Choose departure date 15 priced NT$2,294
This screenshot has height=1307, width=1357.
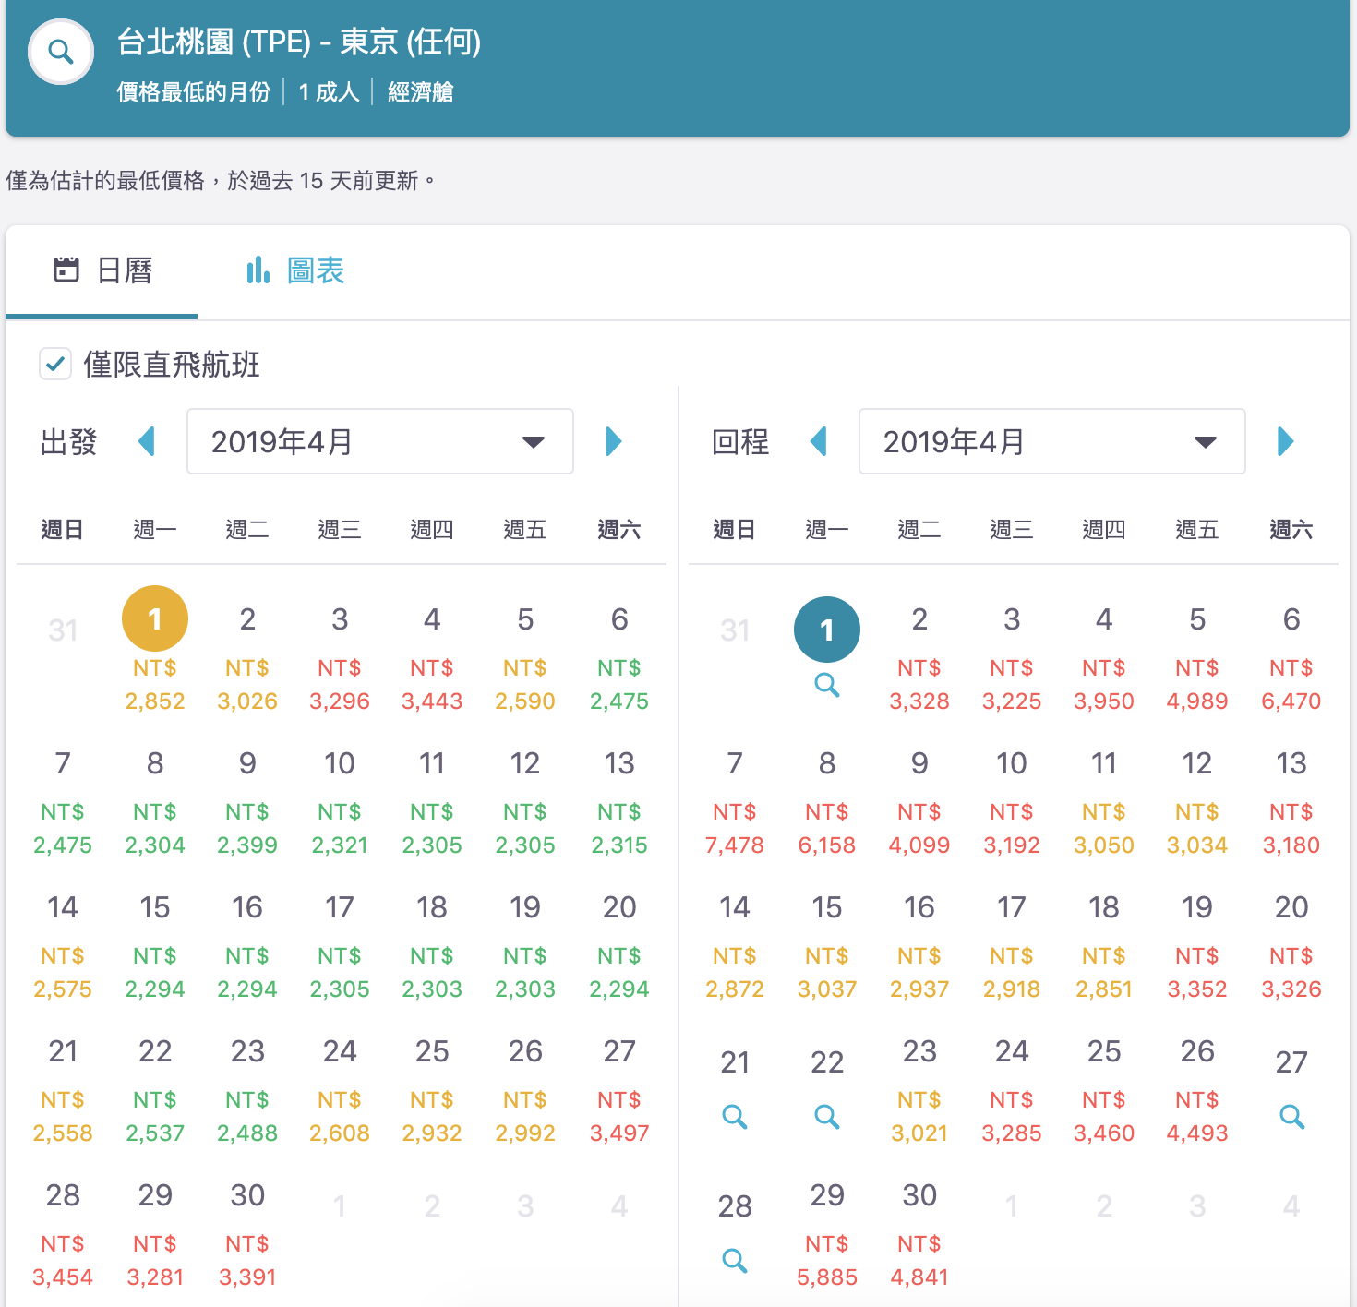[x=154, y=946]
